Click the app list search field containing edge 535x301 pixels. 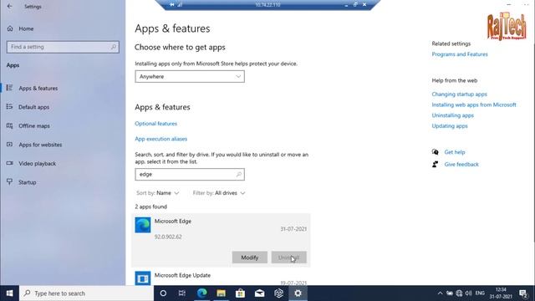click(x=190, y=175)
